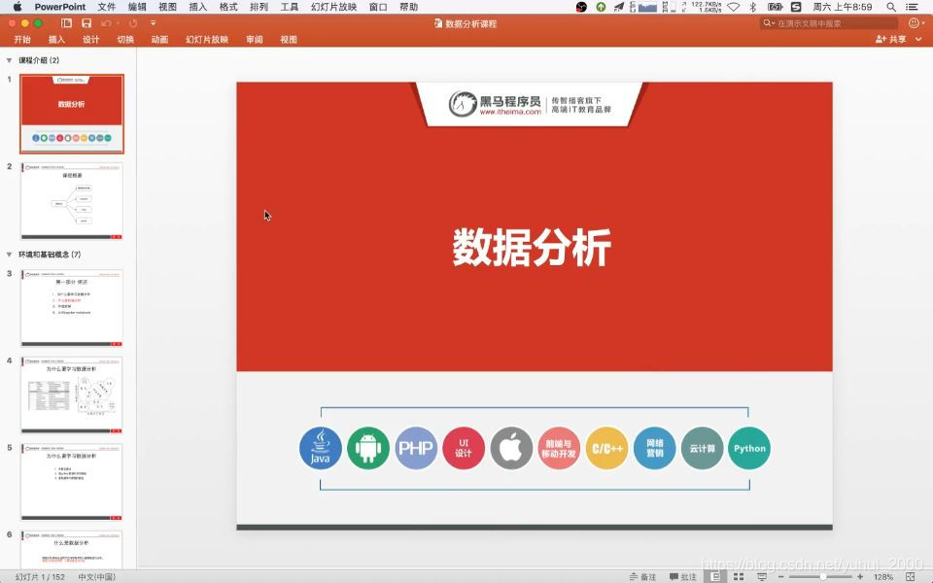Screen dimensions: 933x583
Task: Open the 排列 menu in menu bar
Action: tap(259, 7)
